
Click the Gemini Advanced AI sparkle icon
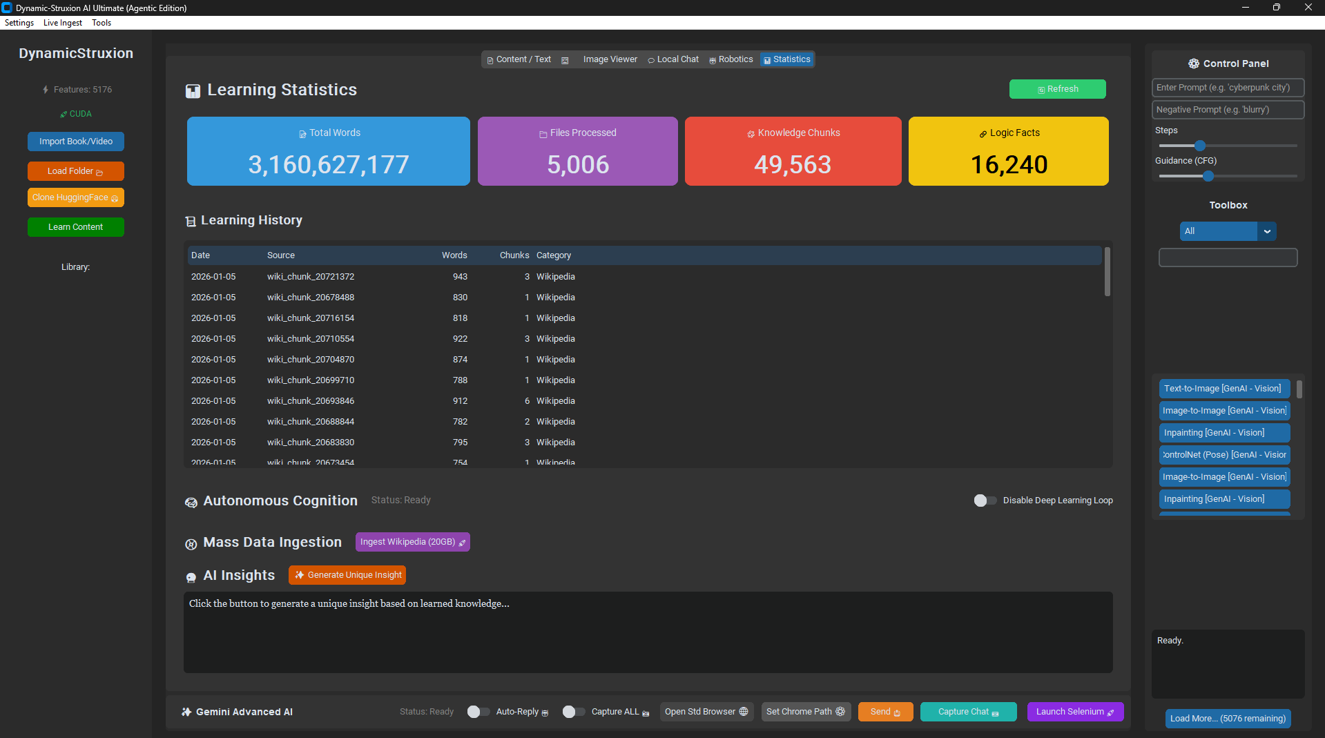pyautogui.click(x=186, y=712)
